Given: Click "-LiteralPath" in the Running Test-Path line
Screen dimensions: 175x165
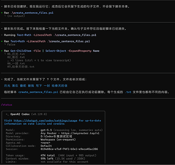Looking at the screenshot, I should (x=42, y=35).
